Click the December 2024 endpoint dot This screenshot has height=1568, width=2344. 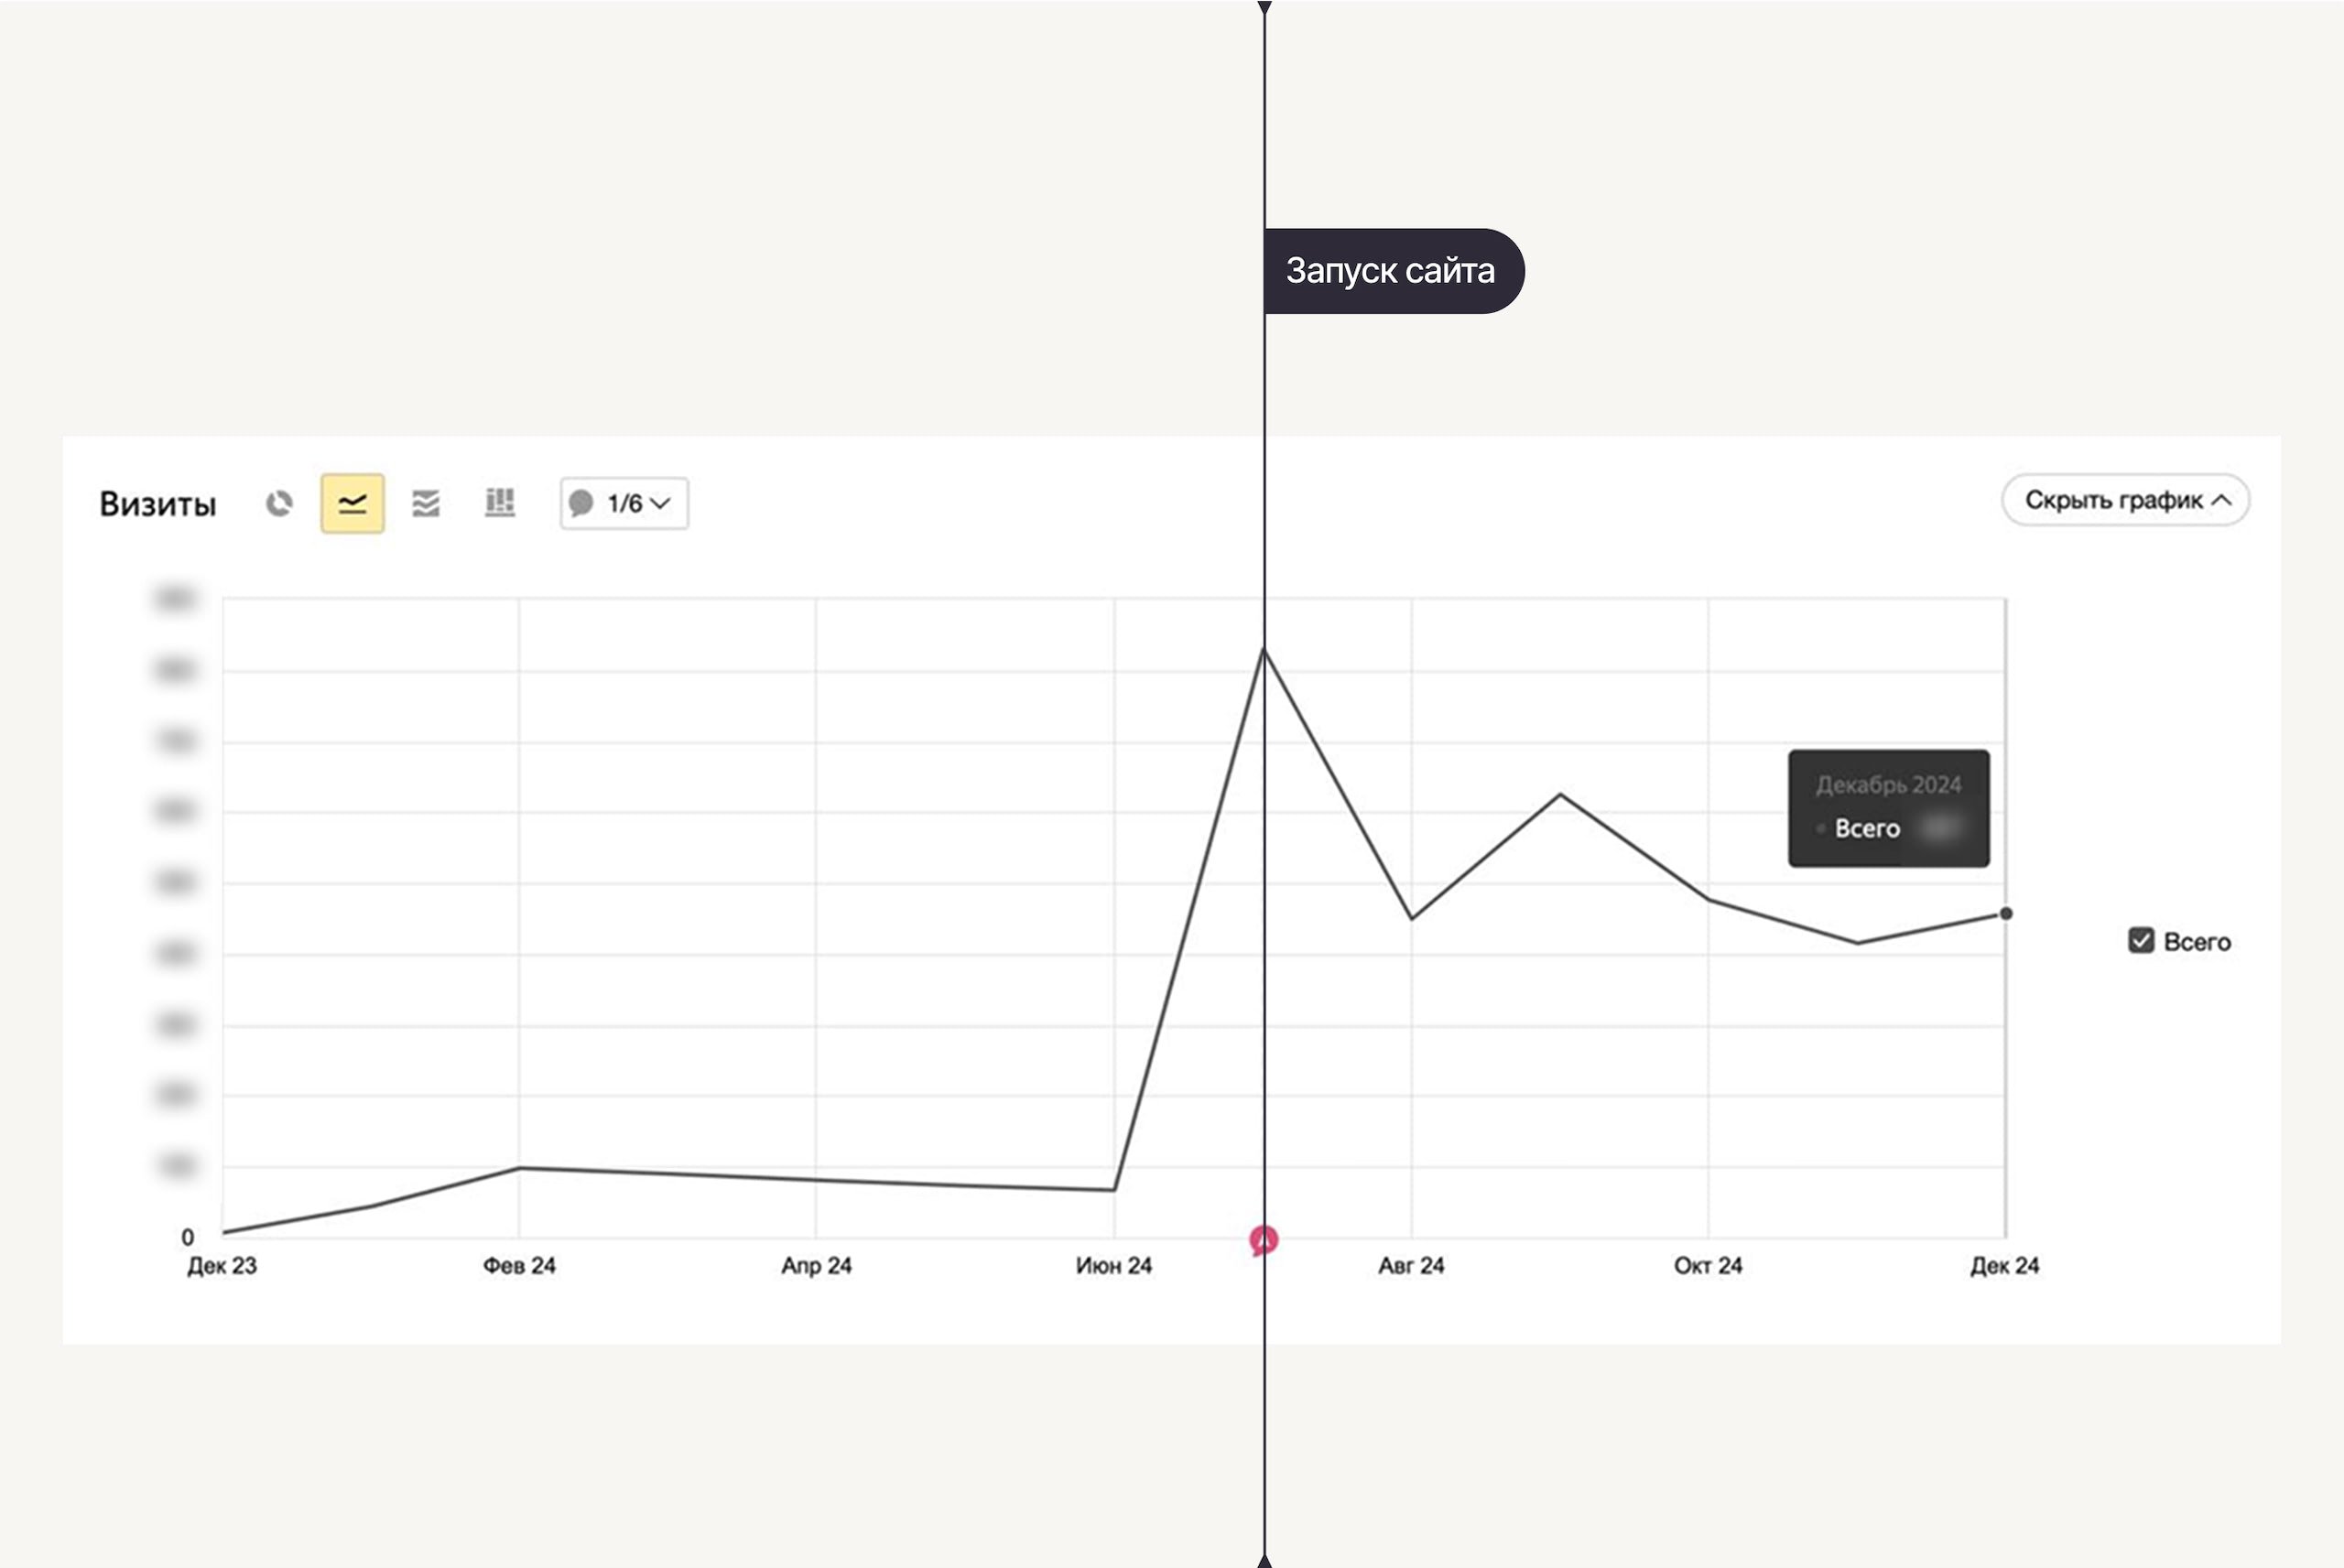[x=2005, y=913]
